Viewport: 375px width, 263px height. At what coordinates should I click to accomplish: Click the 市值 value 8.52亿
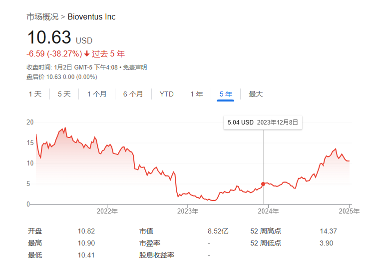tap(218, 231)
